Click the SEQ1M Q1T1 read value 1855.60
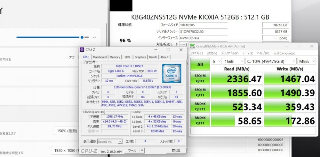The width and height of the screenshot is (320, 157). point(237,92)
